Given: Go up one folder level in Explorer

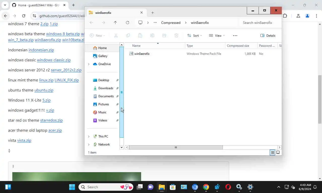Looking at the screenshot, I should [x=115, y=23].
